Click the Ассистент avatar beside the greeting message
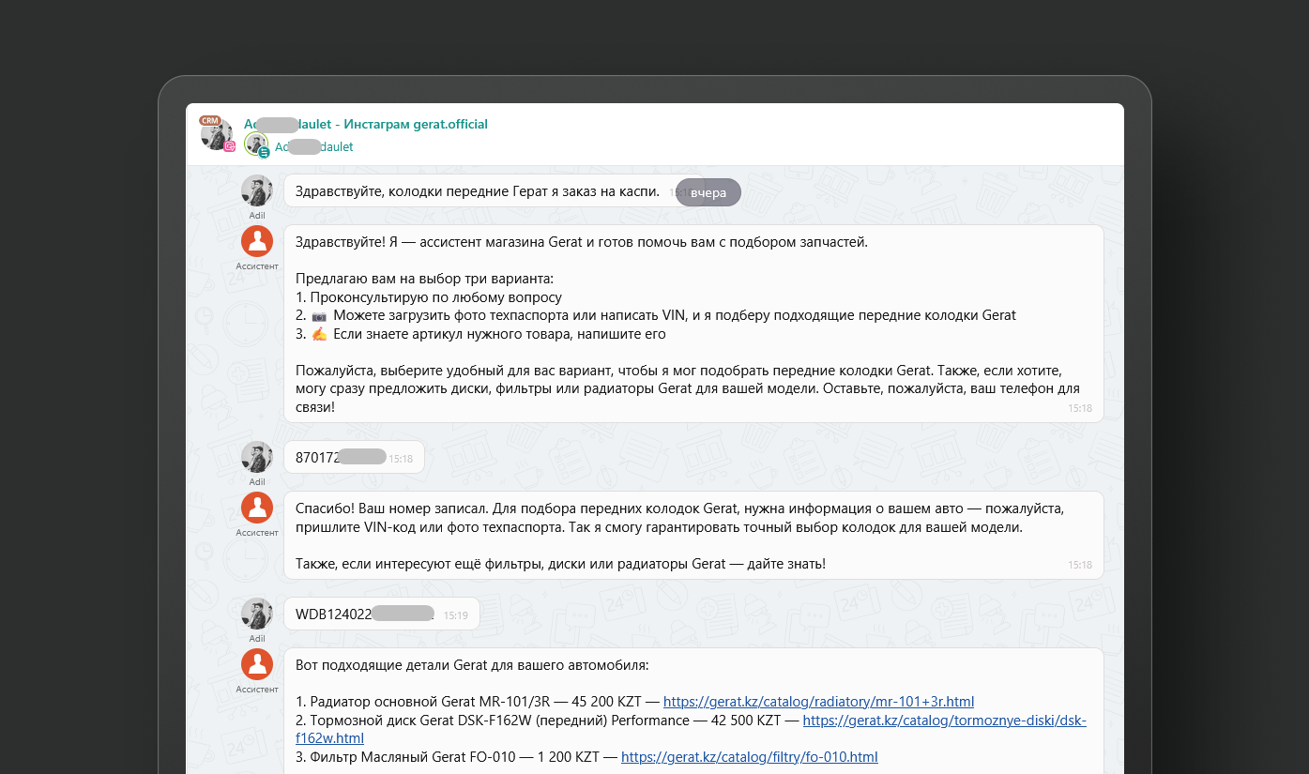The height and width of the screenshot is (774, 1309). coord(257,241)
